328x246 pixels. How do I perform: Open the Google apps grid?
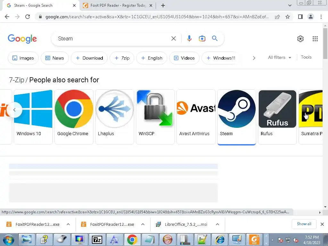[x=315, y=39]
